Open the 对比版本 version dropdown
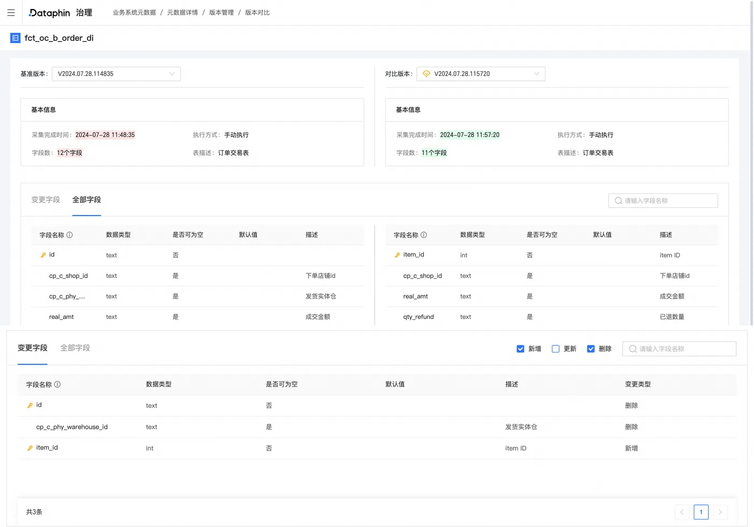Viewport: 754px width, 527px height. (x=481, y=74)
